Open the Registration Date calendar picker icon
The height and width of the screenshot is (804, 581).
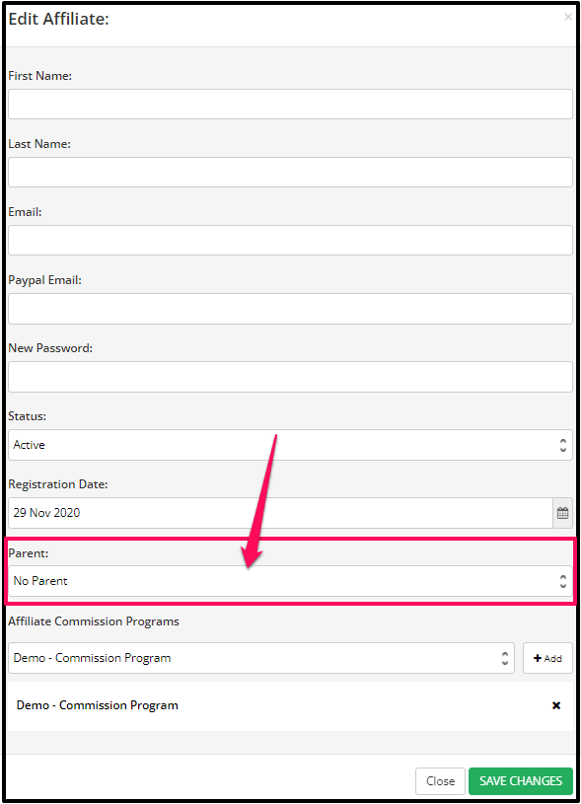point(562,513)
